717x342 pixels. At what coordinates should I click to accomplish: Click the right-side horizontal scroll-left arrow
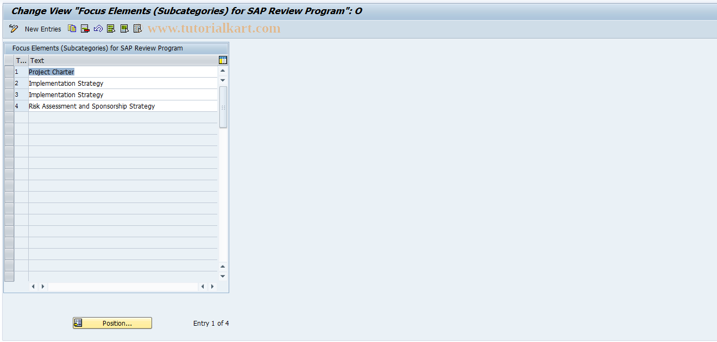202,286
